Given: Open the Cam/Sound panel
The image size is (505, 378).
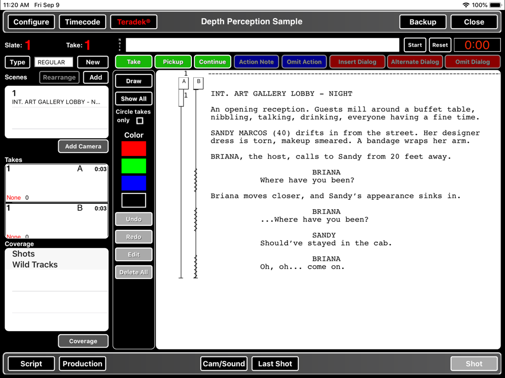Looking at the screenshot, I should click(224, 364).
